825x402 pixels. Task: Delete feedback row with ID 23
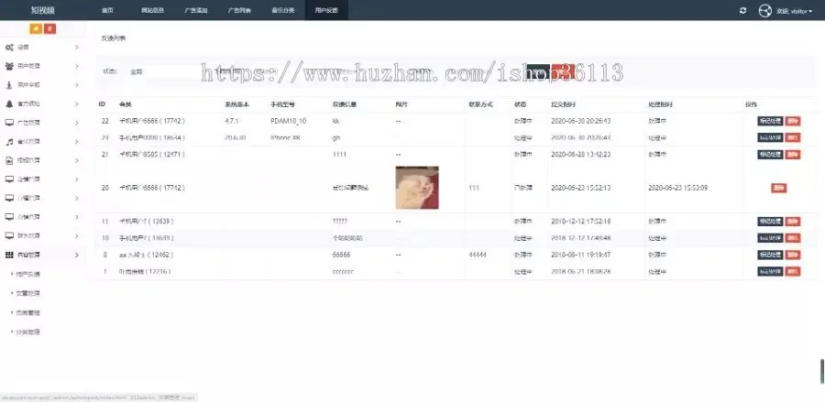pos(793,137)
